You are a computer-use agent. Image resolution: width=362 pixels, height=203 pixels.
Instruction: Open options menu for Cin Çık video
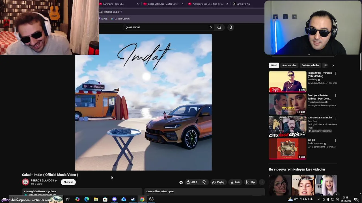click(x=336, y=140)
